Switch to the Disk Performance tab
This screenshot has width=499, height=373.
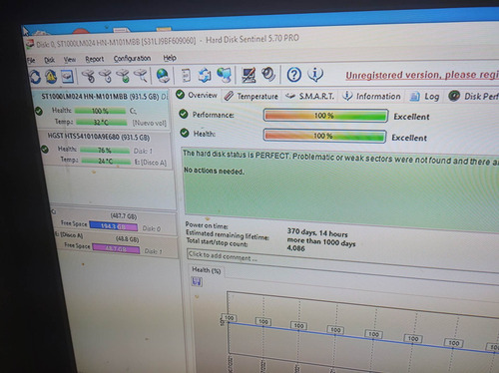click(473, 97)
